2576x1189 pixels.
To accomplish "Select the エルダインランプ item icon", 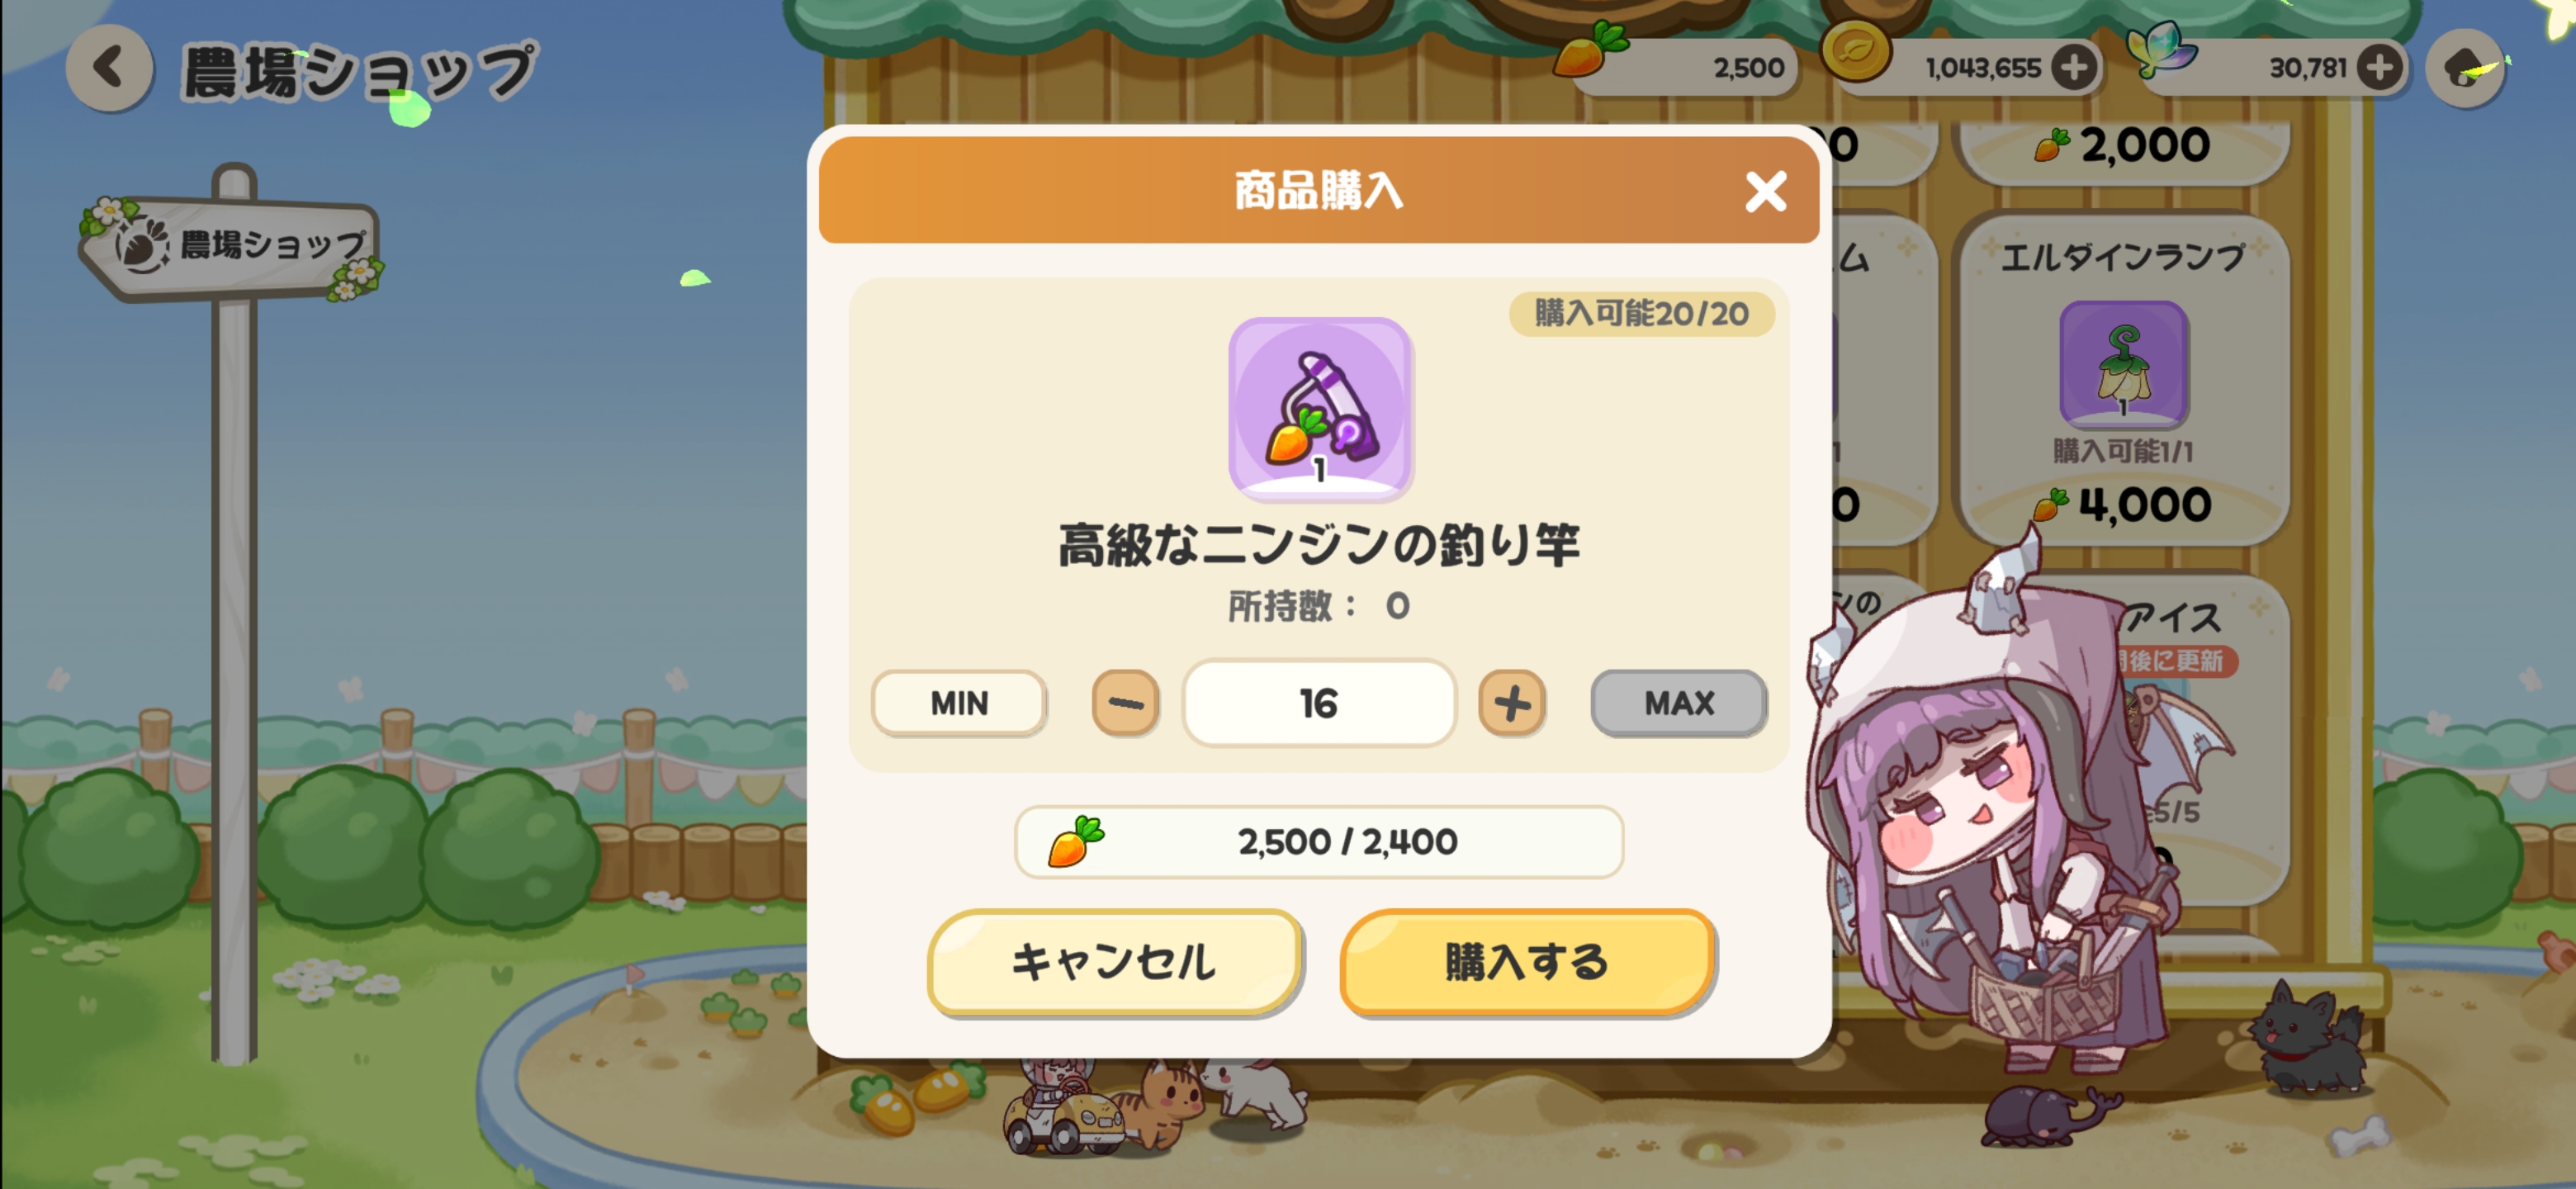I will pos(2124,365).
